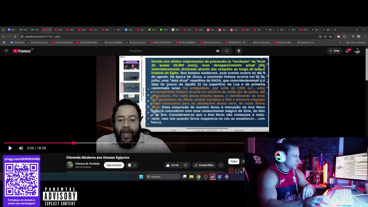Open YouTube notifications bell with 9+ badge

coord(348,51)
